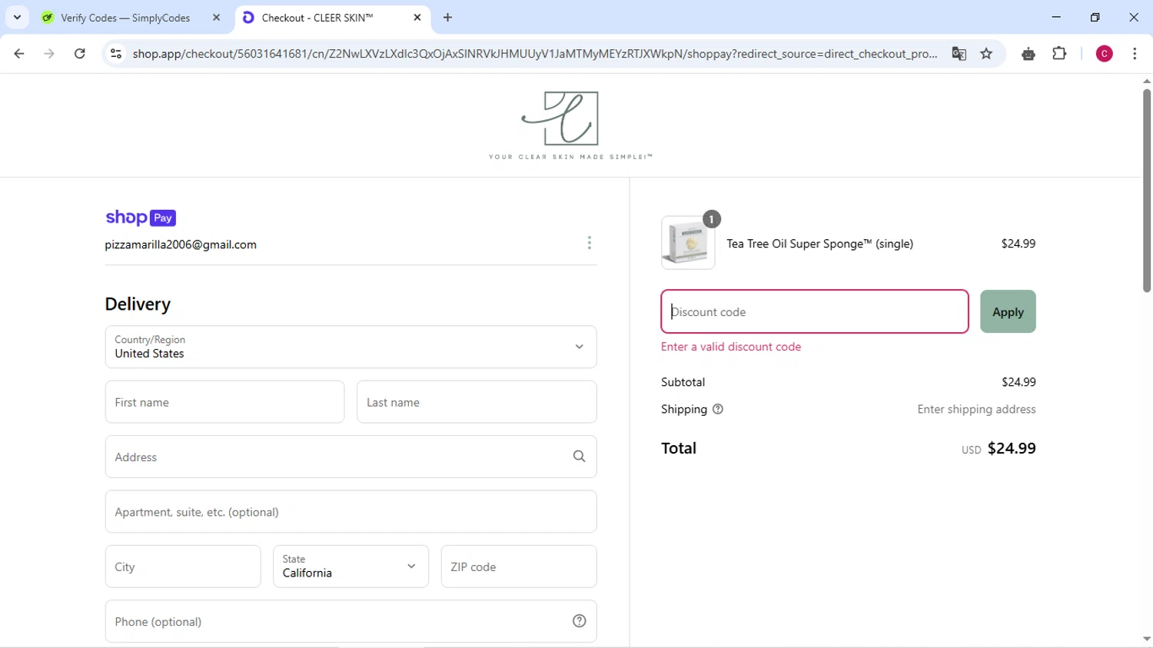Image resolution: width=1153 pixels, height=648 pixels.
Task: Focus the First name field
Action: (224, 402)
